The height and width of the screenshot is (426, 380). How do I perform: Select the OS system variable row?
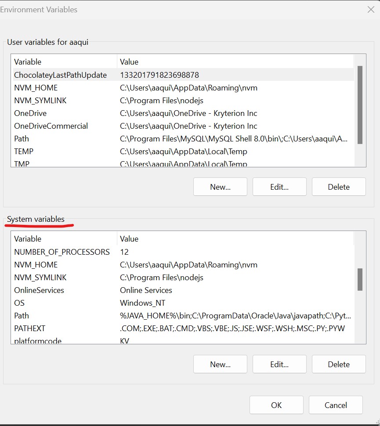[19, 303]
